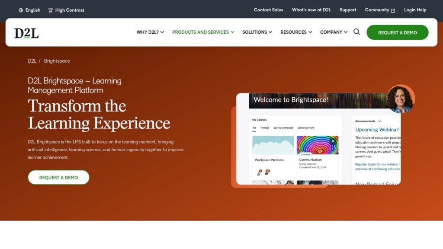This screenshot has width=443, height=249.
Task: Click the woman's circular portrait photo
Action: [400, 99]
